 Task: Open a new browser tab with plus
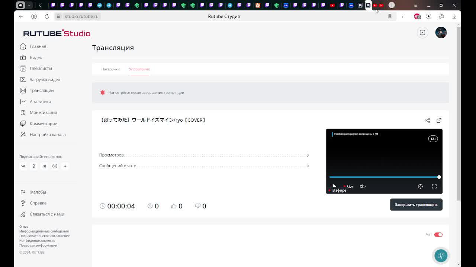tap(392, 5)
